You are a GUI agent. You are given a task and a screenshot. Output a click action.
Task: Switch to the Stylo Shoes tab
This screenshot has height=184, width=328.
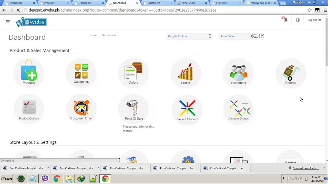[192, 3]
